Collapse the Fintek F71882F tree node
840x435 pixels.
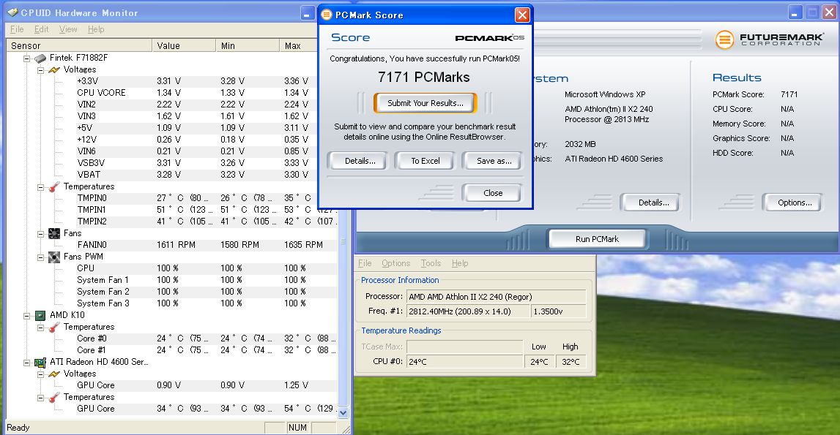click(26, 58)
